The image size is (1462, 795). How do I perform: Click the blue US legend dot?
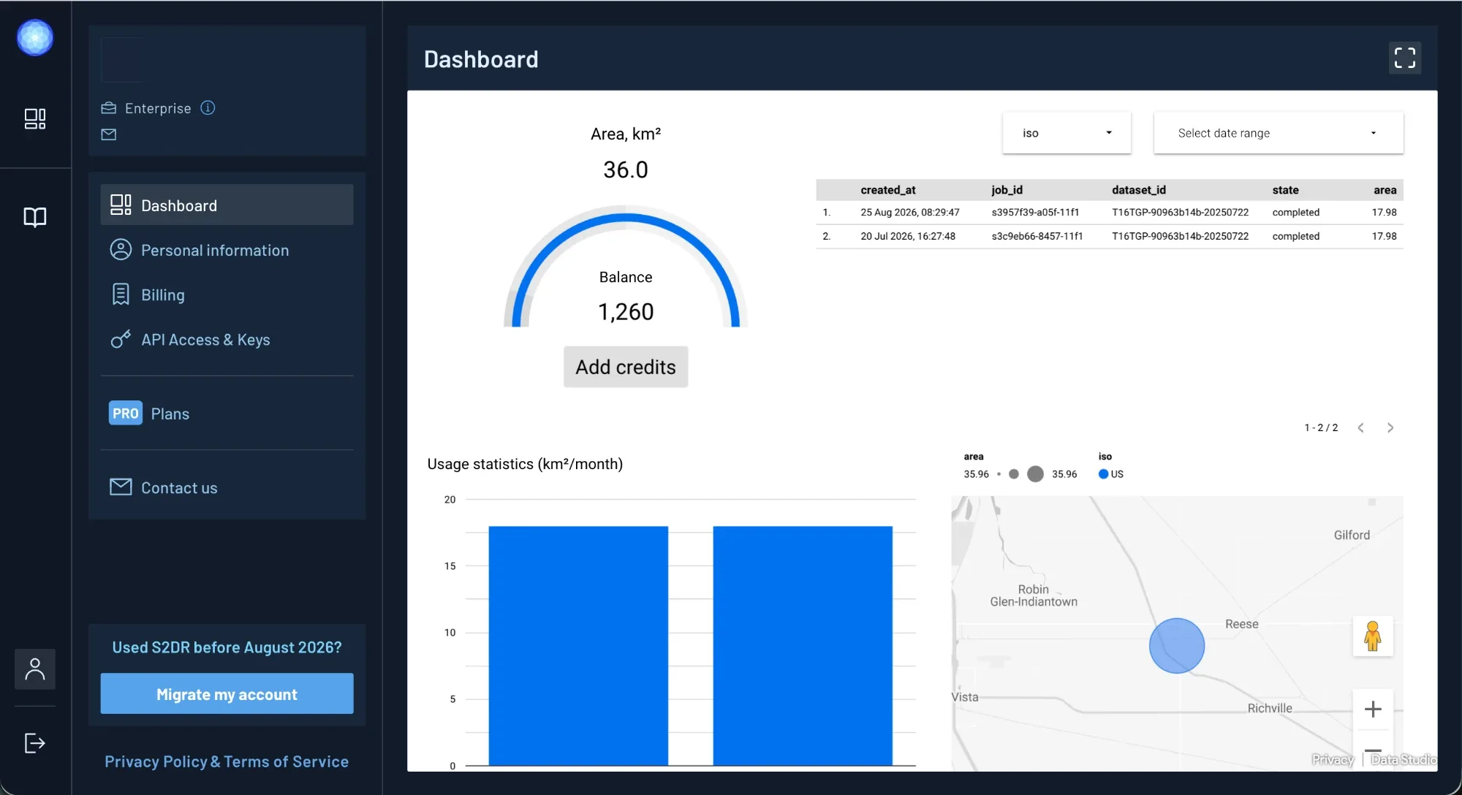1103,474
